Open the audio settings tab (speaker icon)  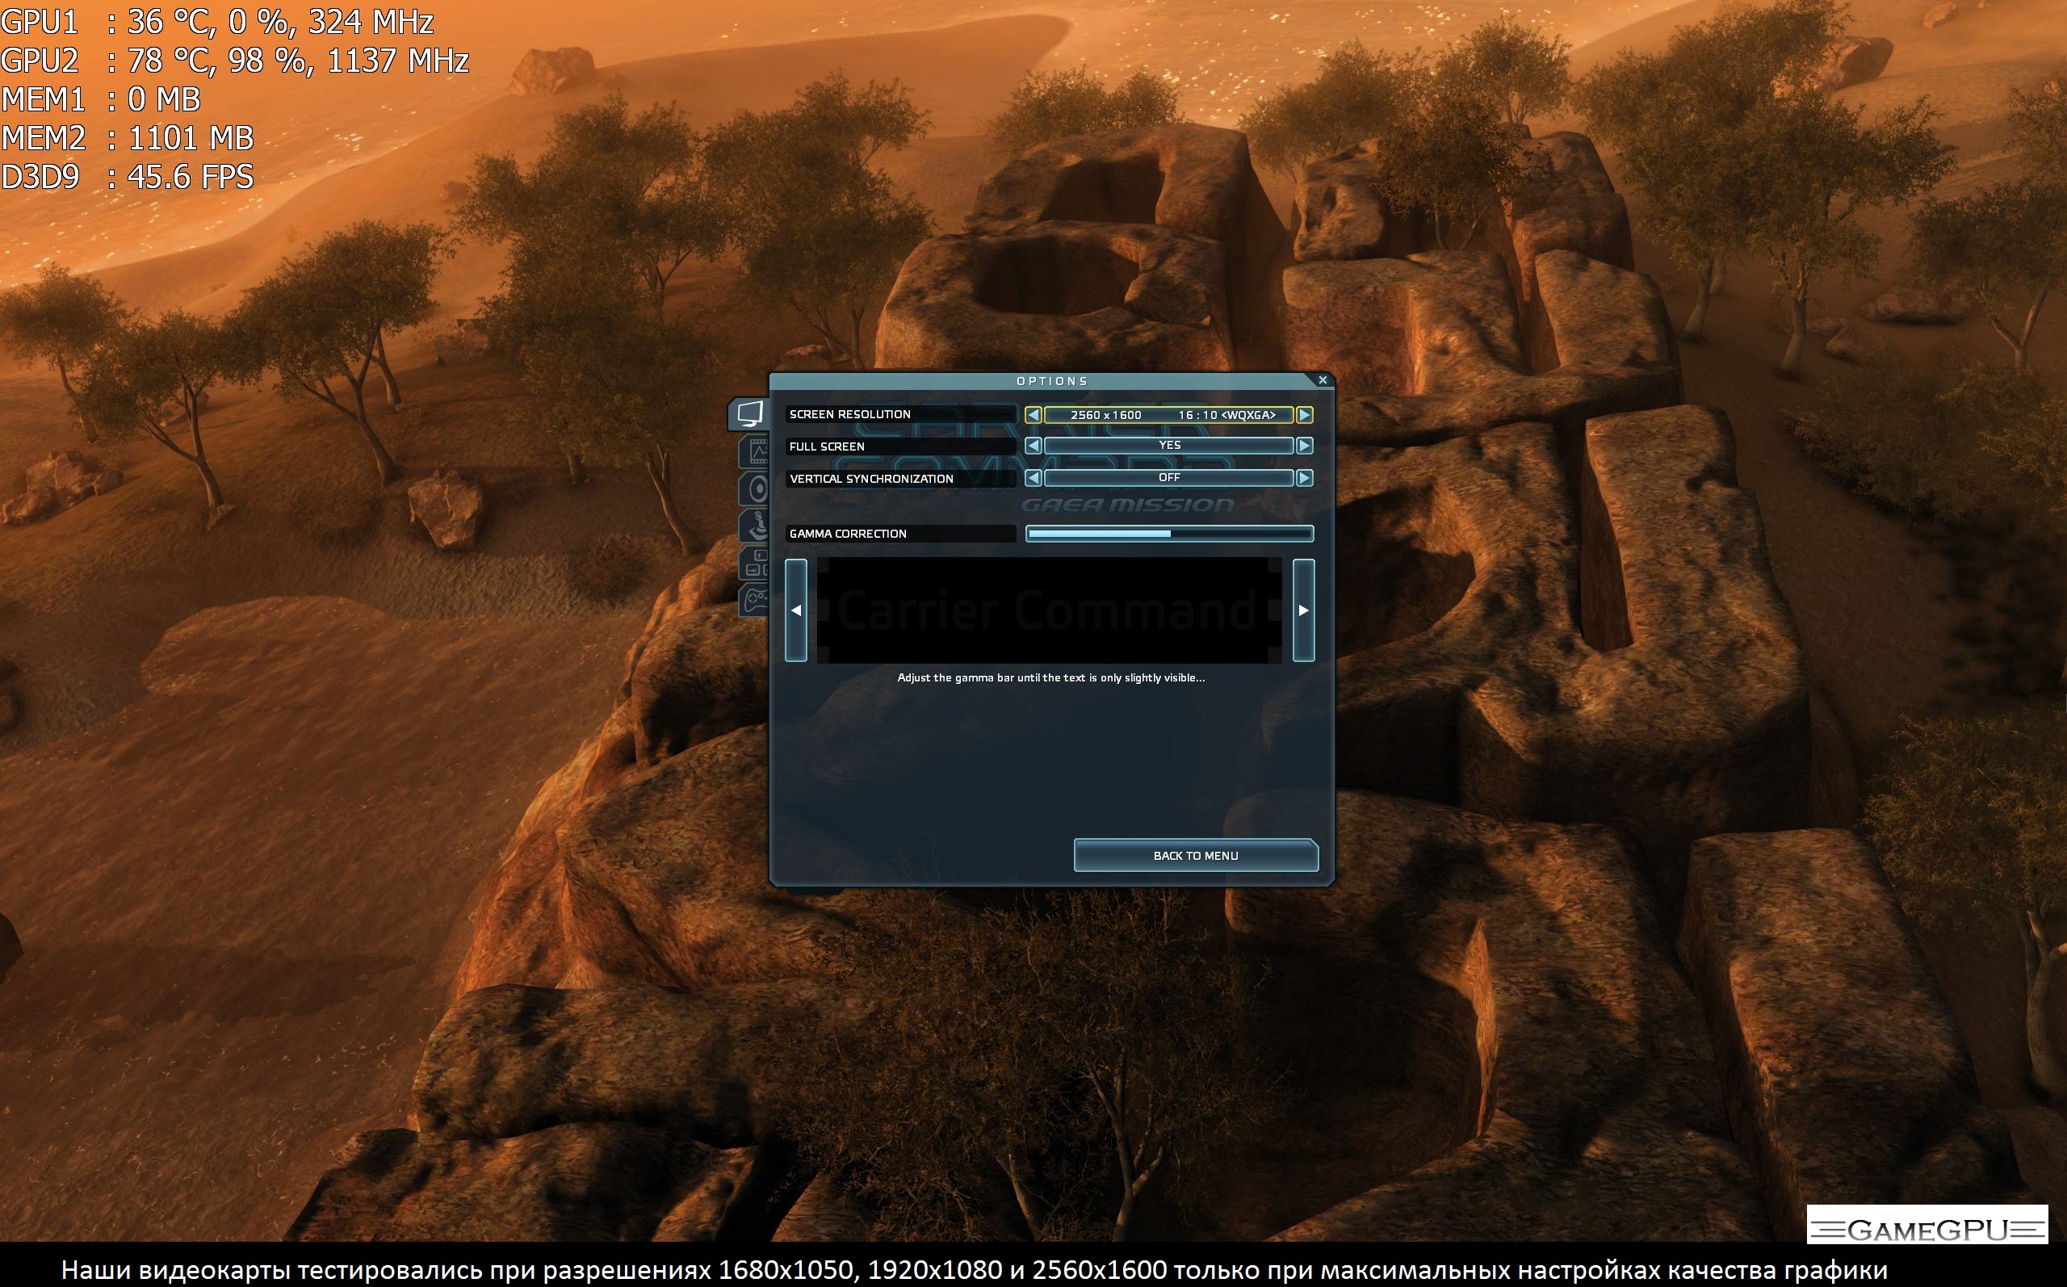pyautogui.click(x=755, y=488)
